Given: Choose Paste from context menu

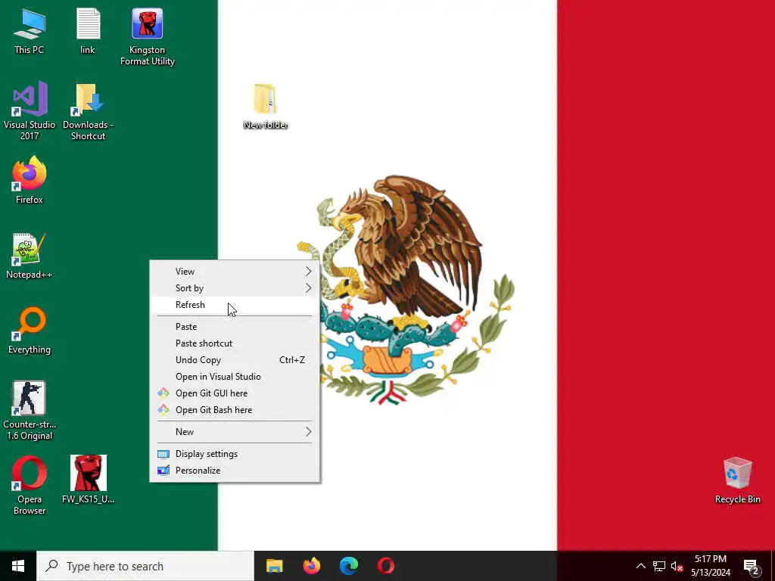Looking at the screenshot, I should tap(235, 327).
